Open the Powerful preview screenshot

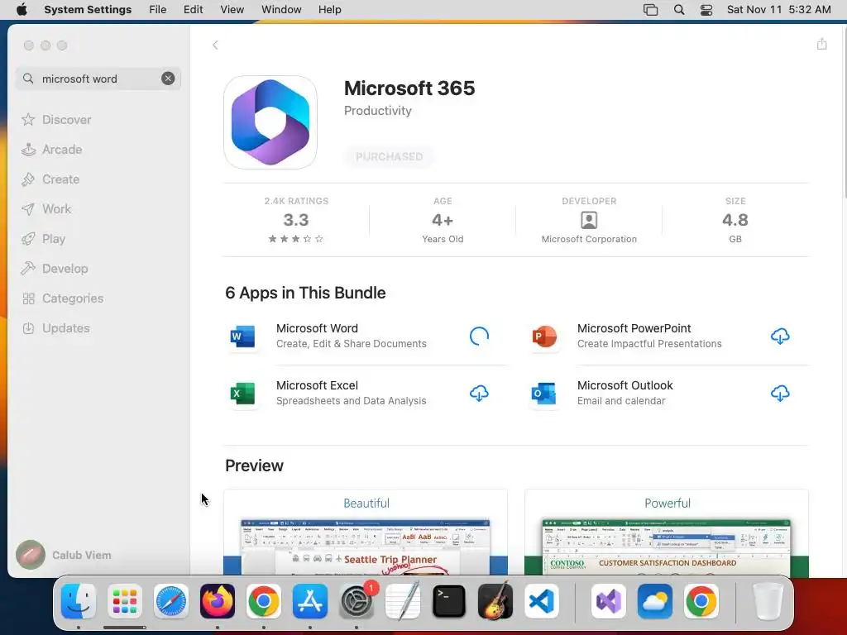pyautogui.click(x=667, y=532)
